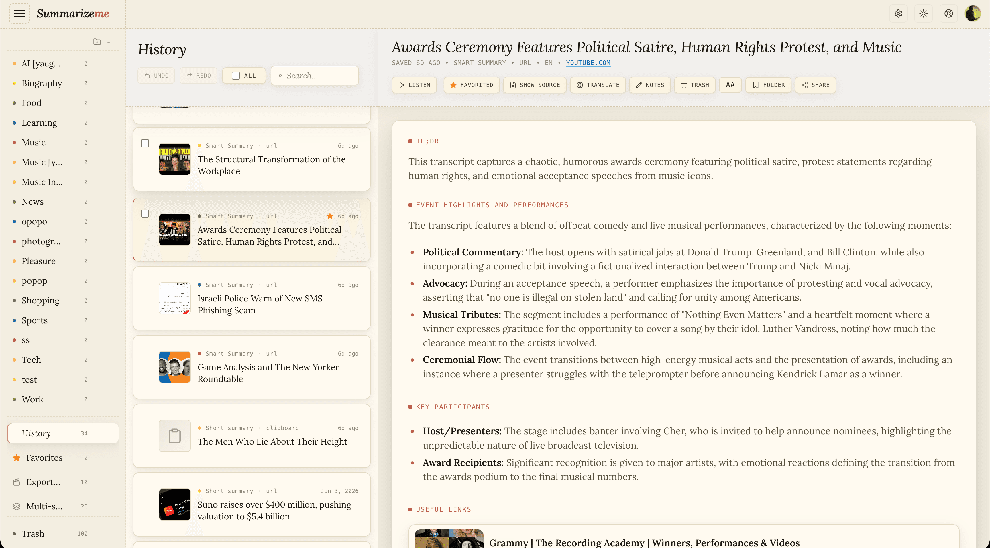Open Suno raises over $400 million summary
Viewport: 990px width, 548px height.
pos(252,504)
